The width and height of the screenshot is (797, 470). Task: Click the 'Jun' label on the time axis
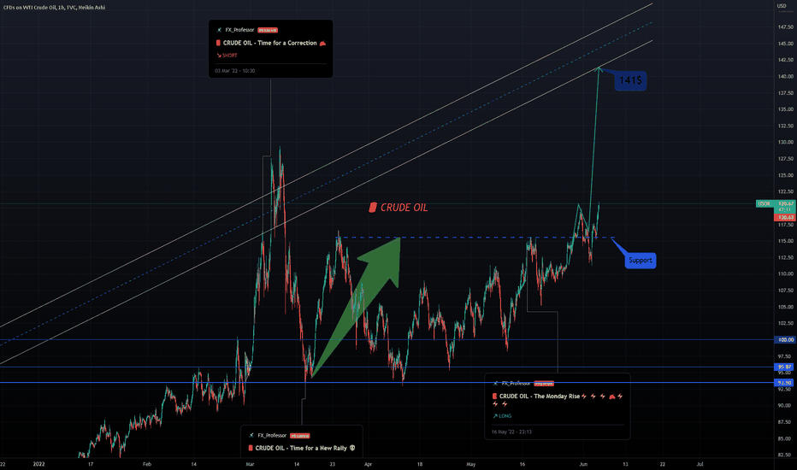[x=583, y=464]
